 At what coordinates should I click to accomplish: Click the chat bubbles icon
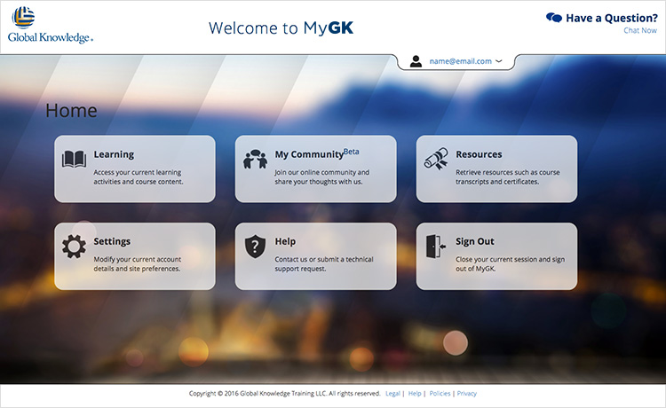coord(554,17)
